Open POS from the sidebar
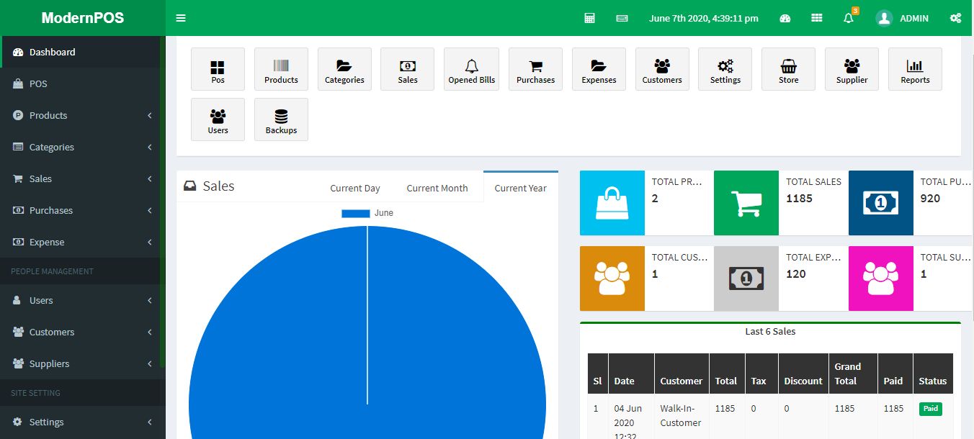Image resolution: width=974 pixels, height=439 pixels. [83, 83]
